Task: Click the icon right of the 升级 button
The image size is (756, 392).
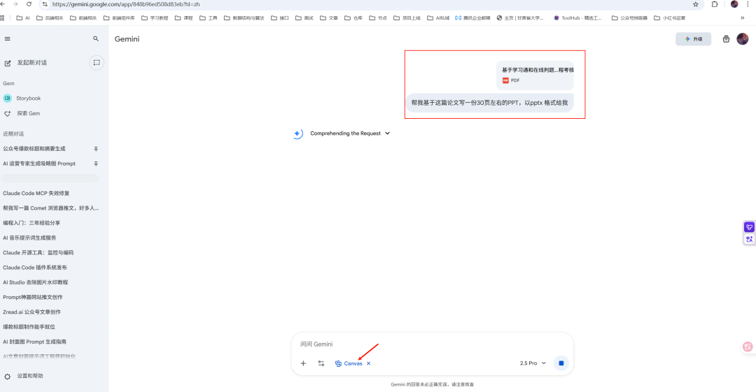Action: tap(726, 39)
